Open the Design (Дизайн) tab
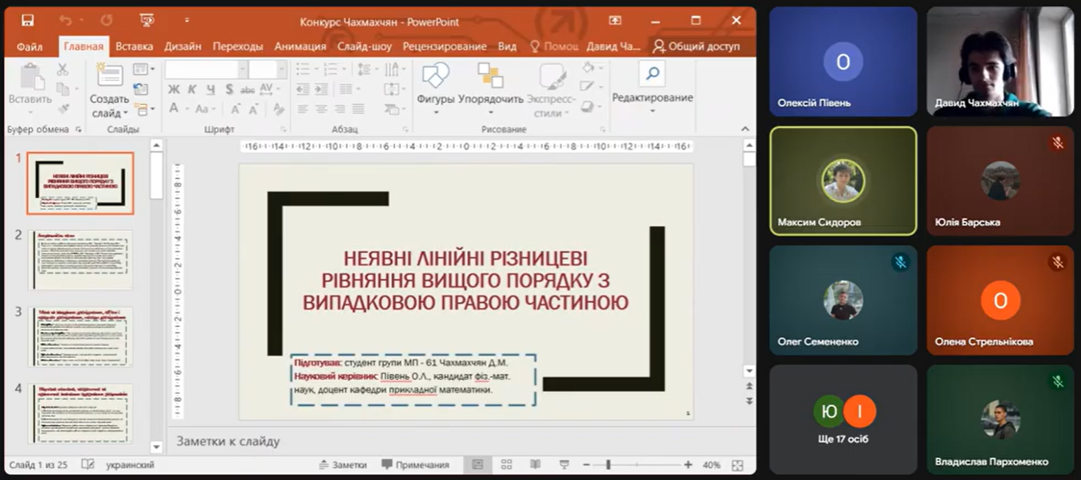 (x=183, y=46)
